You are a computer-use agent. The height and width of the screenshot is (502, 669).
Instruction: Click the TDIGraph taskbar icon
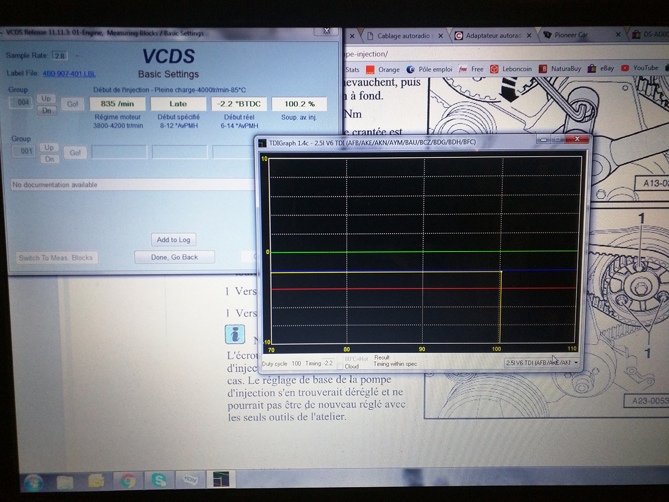pos(221,480)
